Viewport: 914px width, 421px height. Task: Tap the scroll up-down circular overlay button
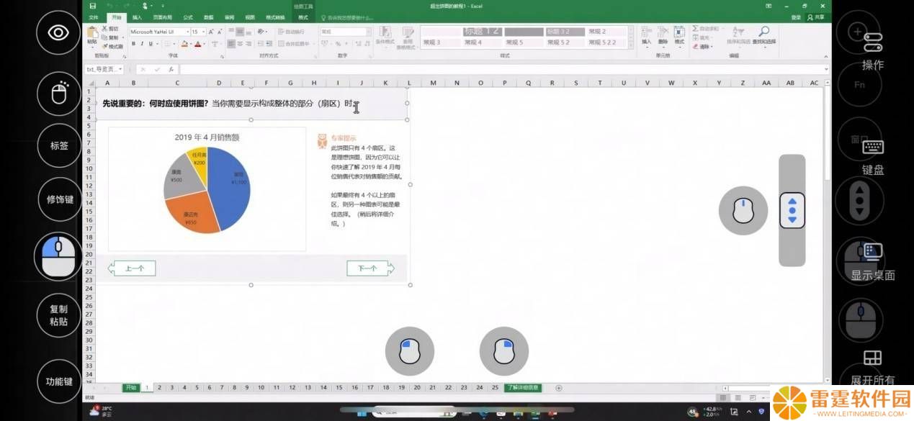[859, 200]
